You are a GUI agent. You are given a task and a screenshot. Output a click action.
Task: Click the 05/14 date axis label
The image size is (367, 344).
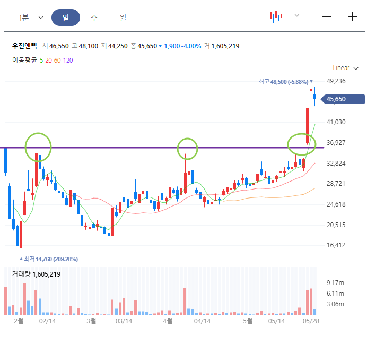tap(276, 321)
